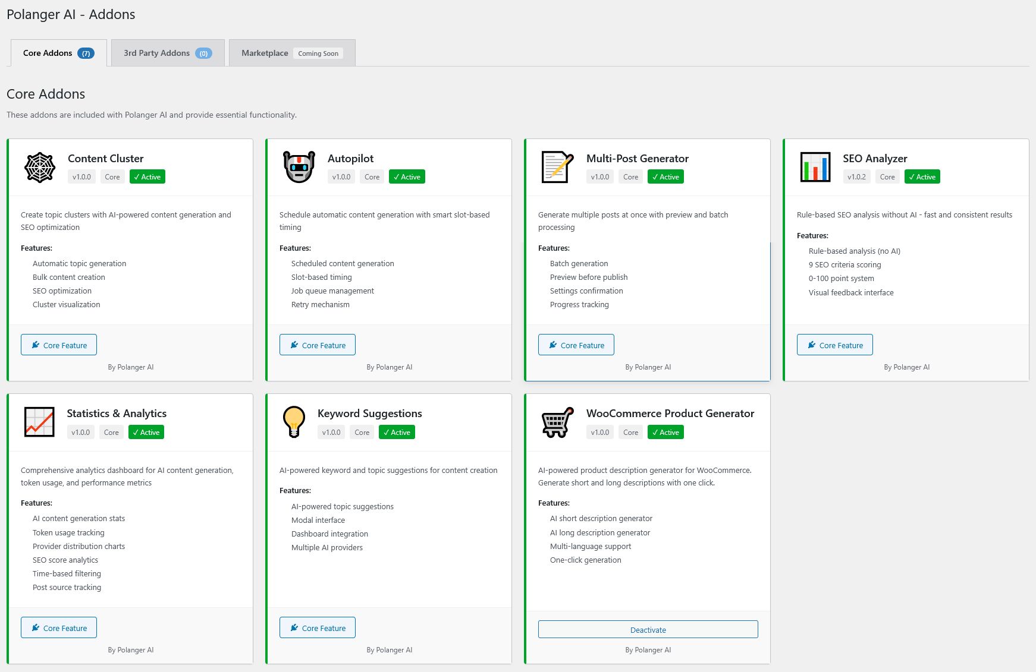This screenshot has height=672, width=1036.
Task: Click the Active badge on Autopilot
Action: (407, 177)
